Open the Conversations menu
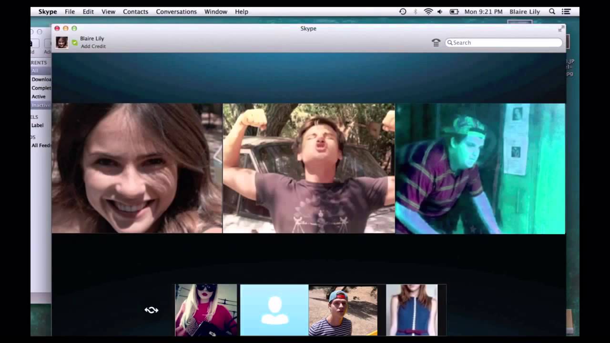 coord(176,11)
